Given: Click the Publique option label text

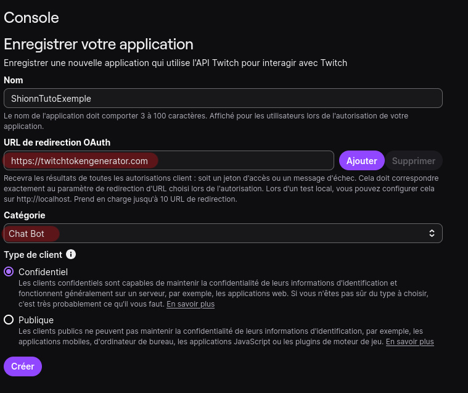Looking at the screenshot, I should (x=36, y=320).
